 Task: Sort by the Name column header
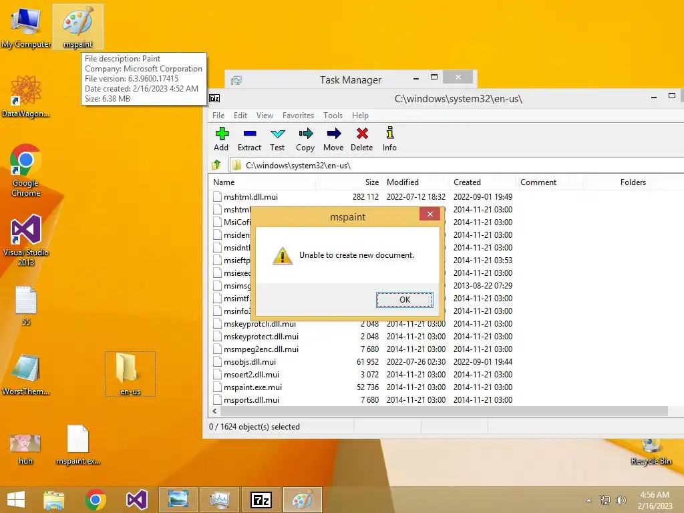[263, 182]
